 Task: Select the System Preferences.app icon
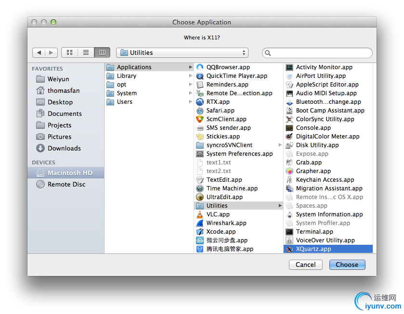(x=200, y=154)
